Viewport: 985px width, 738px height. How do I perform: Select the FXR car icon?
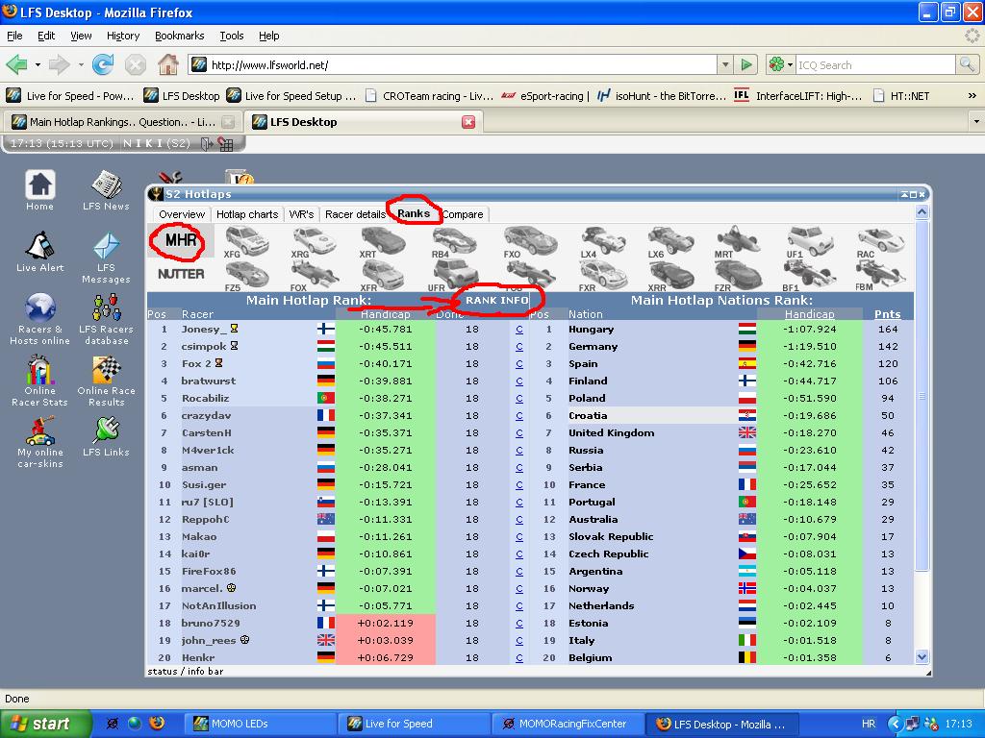click(x=602, y=276)
